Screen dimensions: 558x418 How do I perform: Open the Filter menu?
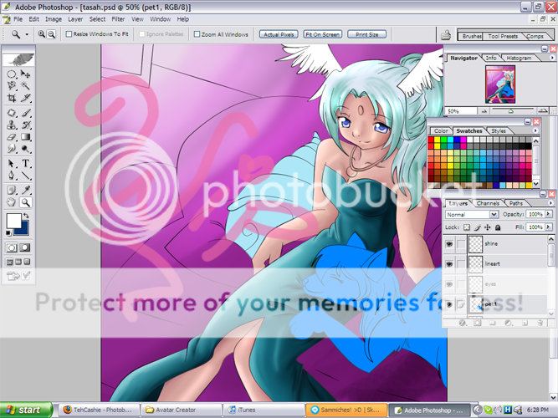(x=119, y=18)
